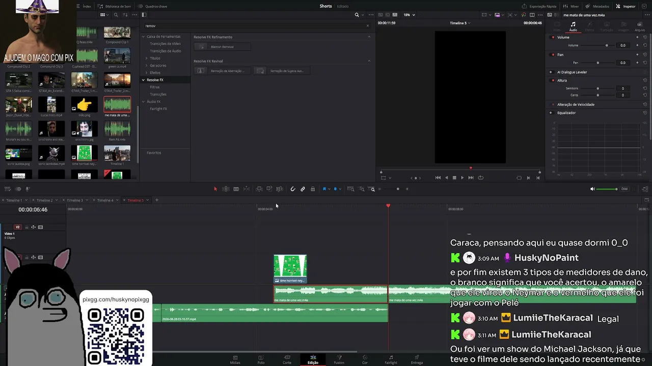Enable the Equalizador switch
This screenshot has width=652, height=366.
(x=551, y=113)
